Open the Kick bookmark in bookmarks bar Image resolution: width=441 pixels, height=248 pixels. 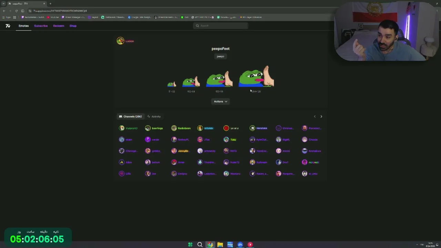[x=185, y=17]
